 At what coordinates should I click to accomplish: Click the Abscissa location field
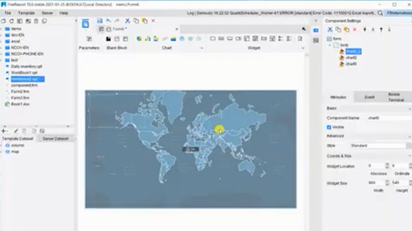click(x=376, y=166)
